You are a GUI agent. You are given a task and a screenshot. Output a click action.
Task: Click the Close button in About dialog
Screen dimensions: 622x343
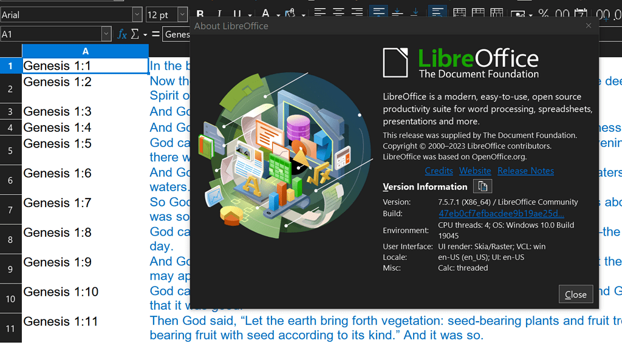coord(576,294)
